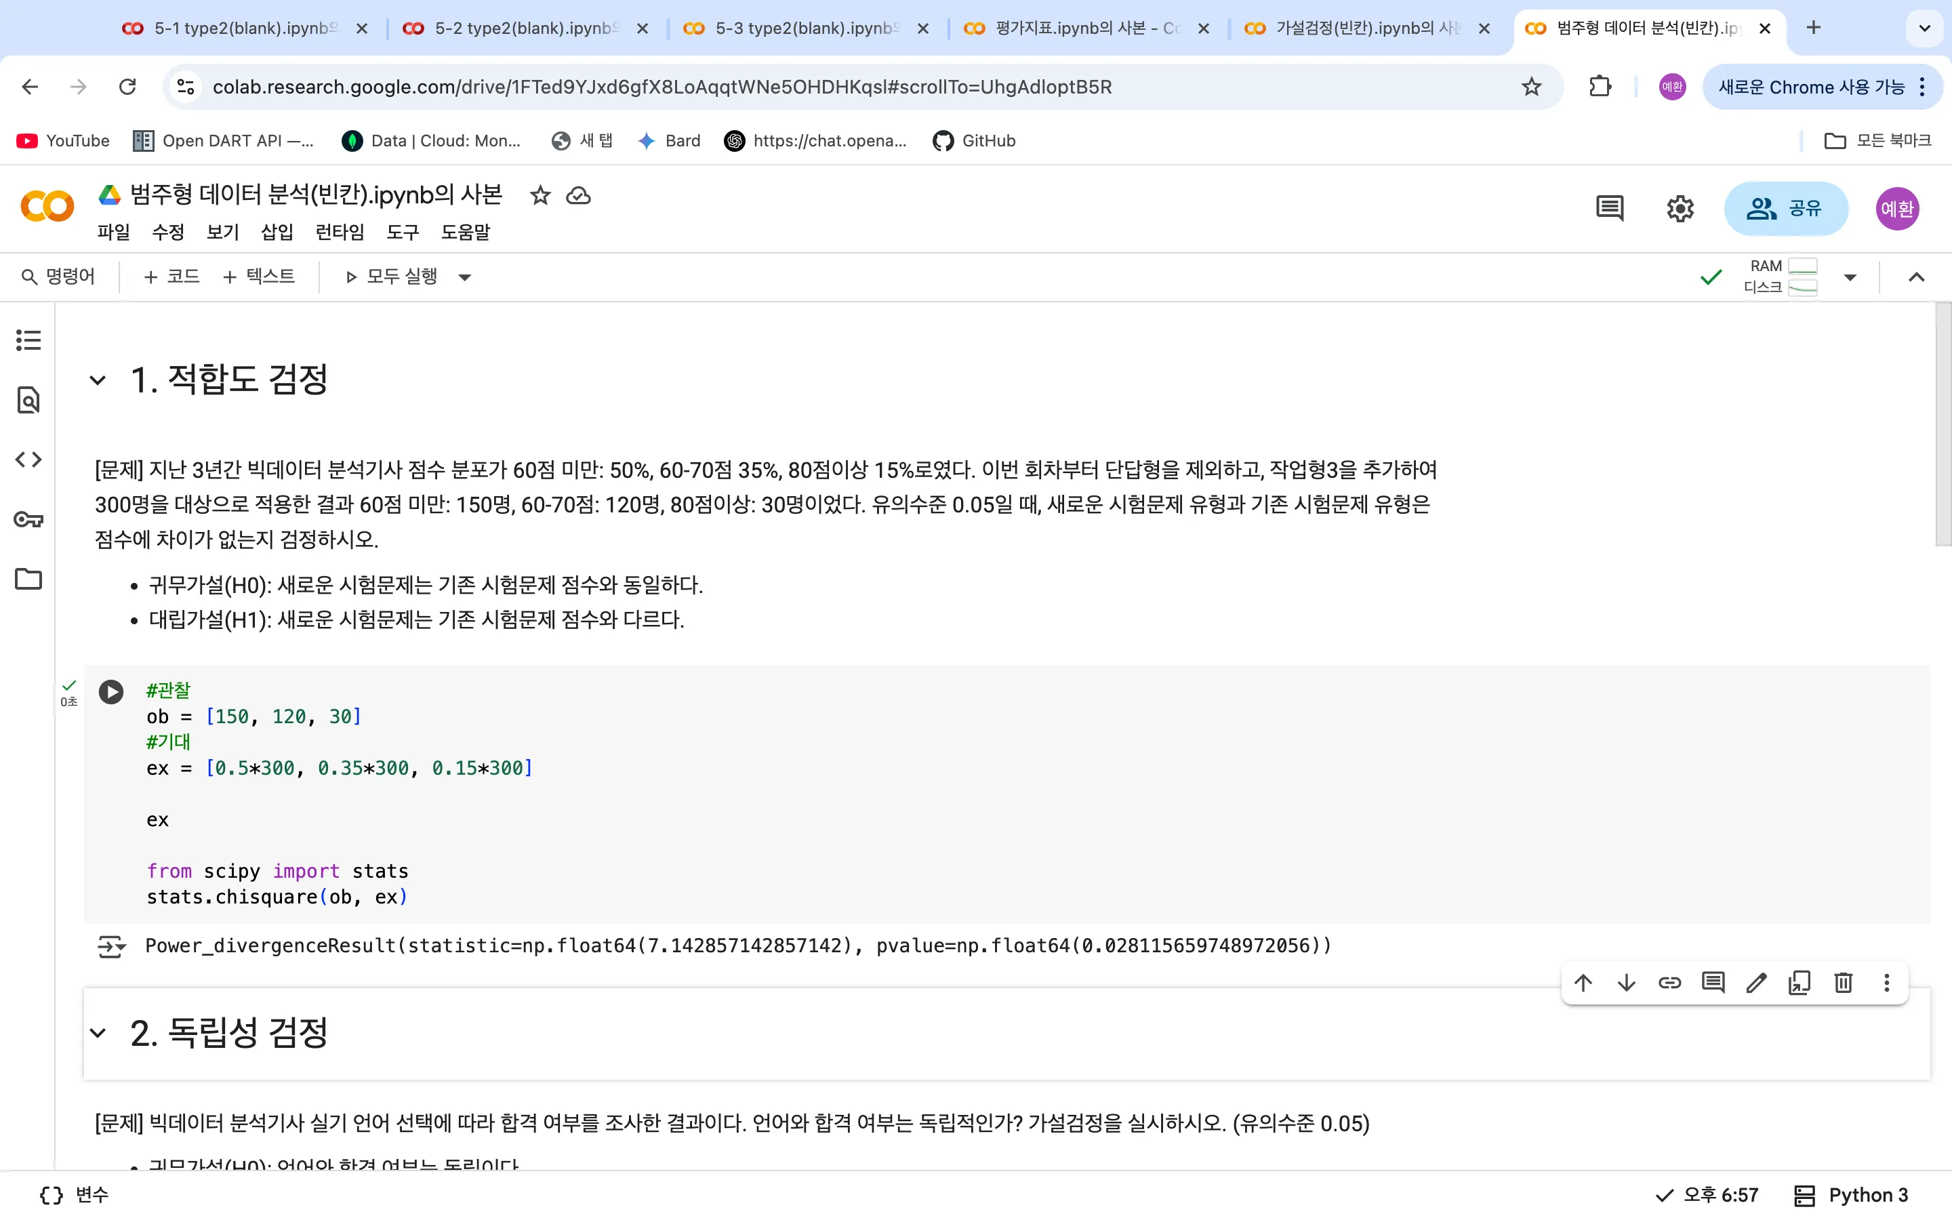Viewport: 1952px width, 1220px height.
Task: Open the 보기 menu
Action: click(x=222, y=232)
